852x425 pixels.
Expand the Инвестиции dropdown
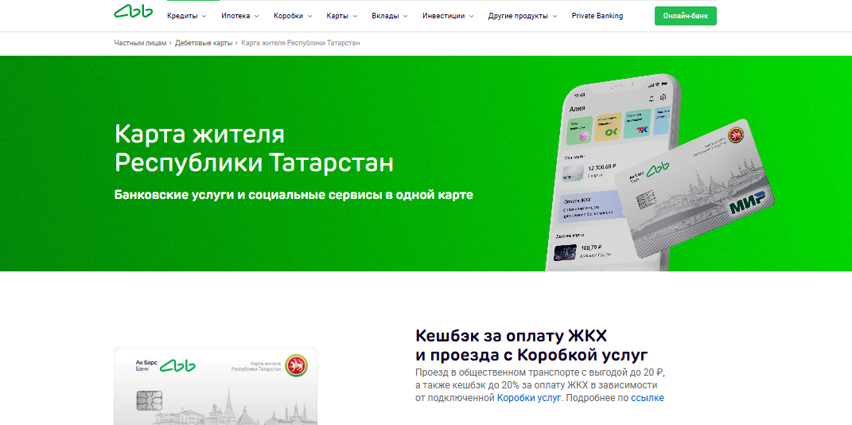(x=448, y=16)
